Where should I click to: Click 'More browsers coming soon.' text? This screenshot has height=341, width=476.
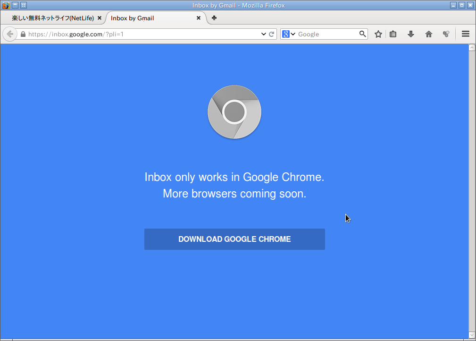(234, 194)
